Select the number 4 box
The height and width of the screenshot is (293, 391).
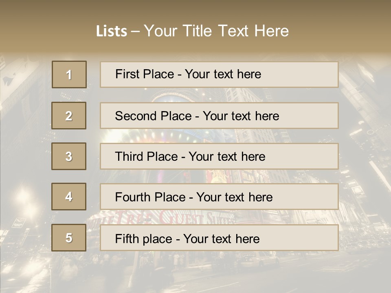click(x=69, y=197)
